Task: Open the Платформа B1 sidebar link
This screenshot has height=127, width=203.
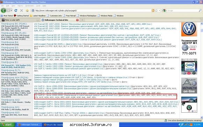Action: pos(10,62)
